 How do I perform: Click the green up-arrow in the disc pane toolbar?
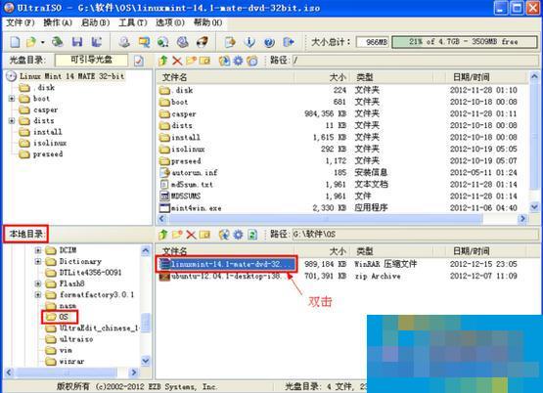pyautogui.click(x=162, y=61)
